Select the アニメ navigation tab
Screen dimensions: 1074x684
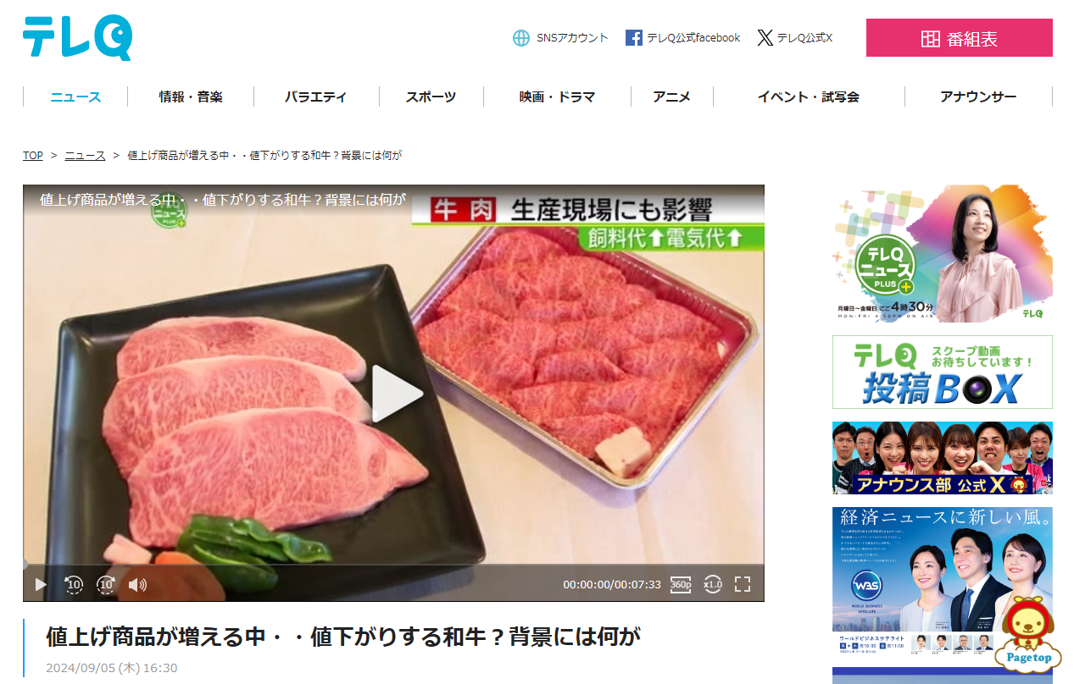coord(672,97)
